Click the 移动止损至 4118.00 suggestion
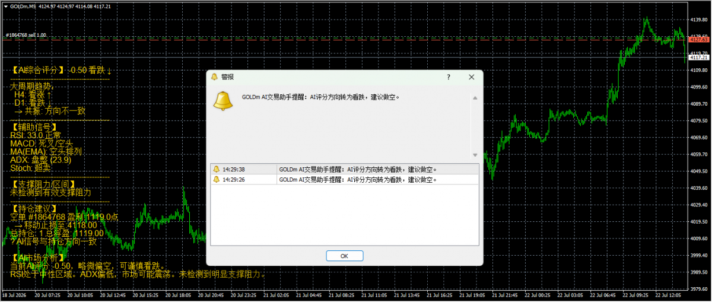Screen dimensions: 712x302 pos(56,225)
